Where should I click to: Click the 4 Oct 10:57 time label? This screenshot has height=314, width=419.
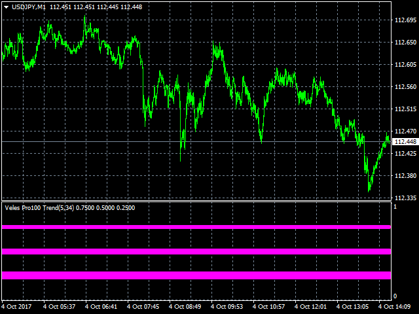tap(270, 306)
